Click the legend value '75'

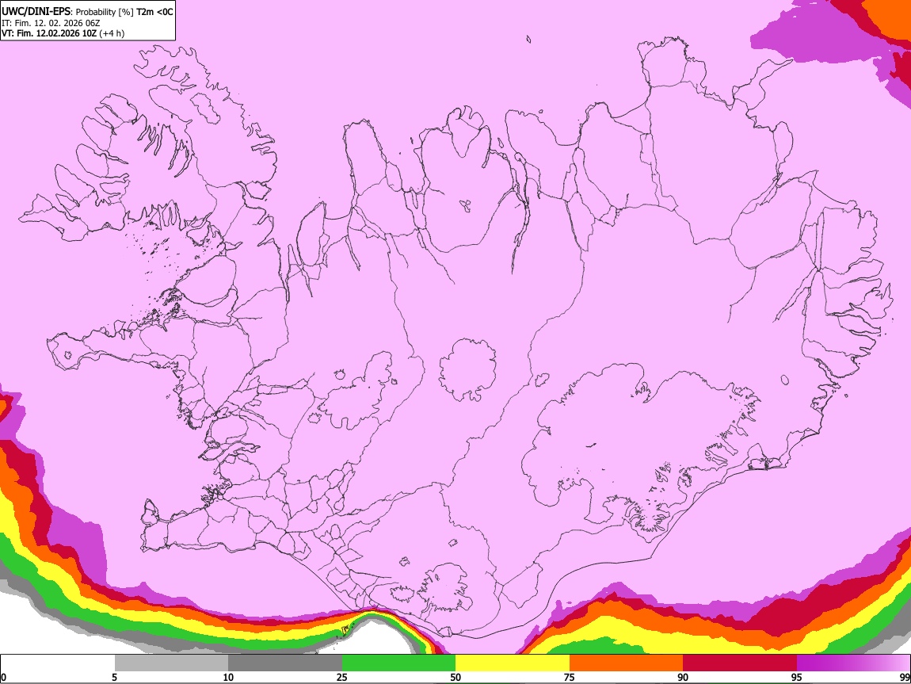(570, 677)
